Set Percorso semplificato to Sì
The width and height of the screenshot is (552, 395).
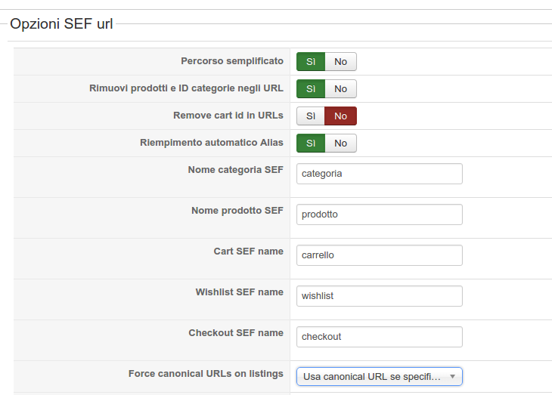coord(311,62)
